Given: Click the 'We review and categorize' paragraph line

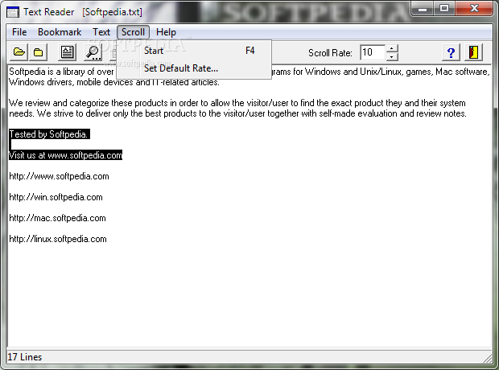Looking at the screenshot, I should [x=237, y=103].
